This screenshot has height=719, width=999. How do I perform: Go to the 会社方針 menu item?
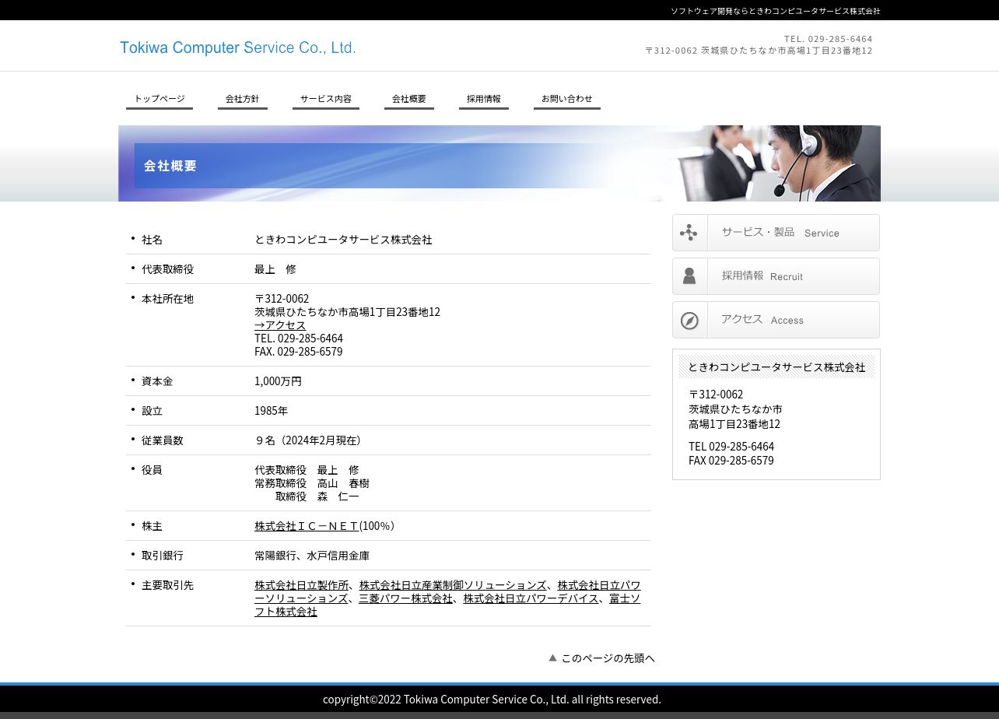[x=242, y=99]
